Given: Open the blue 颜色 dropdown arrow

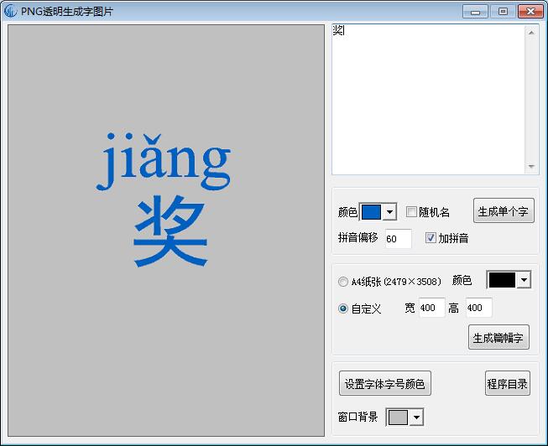Looking at the screenshot, I should (x=389, y=212).
